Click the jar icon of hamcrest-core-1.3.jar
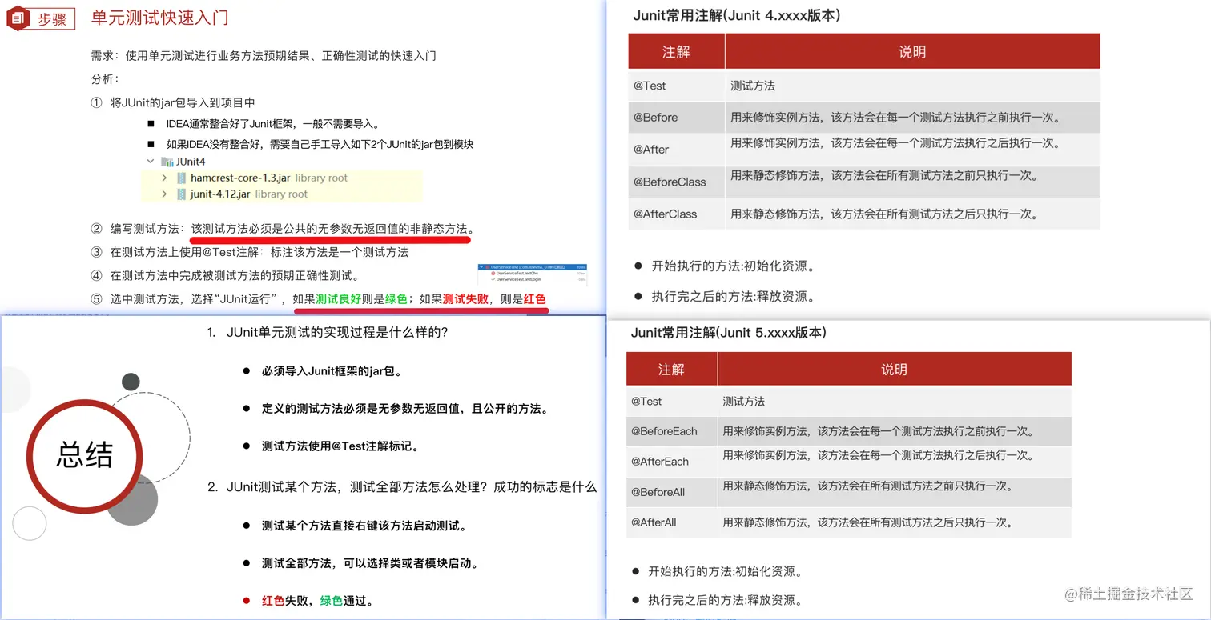The width and height of the screenshot is (1211, 620). (182, 178)
